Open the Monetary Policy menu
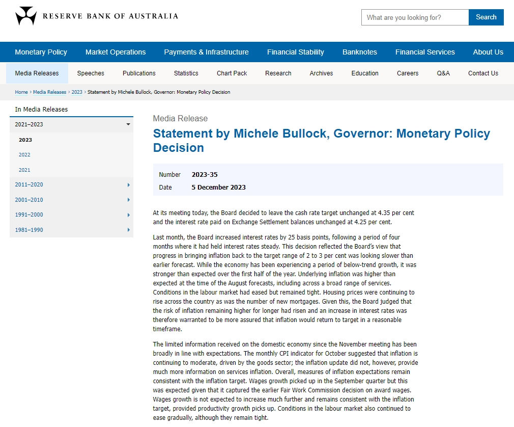Viewport: 514px width, 427px height. coord(41,52)
